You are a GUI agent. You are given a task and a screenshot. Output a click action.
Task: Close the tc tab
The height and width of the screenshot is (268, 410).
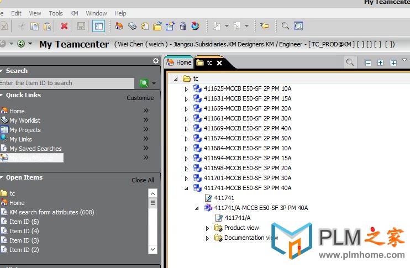pos(219,63)
